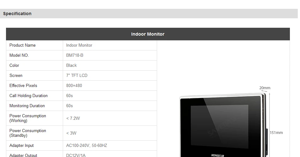Click the Call Holding Duration label
This screenshot has height=157, width=300.
tap(28, 96)
